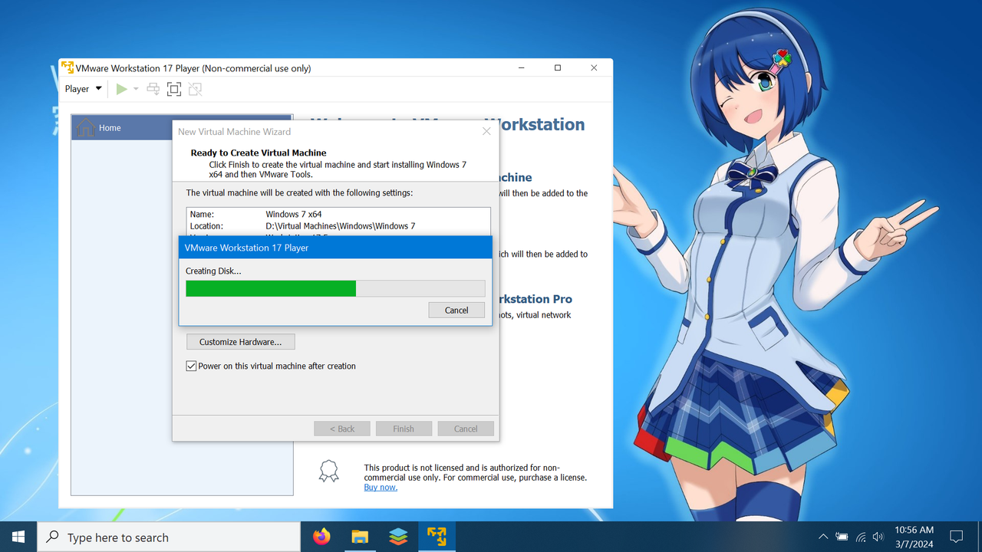This screenshot has width=982, height=552.
Task: Click the Unity mode toolbar icon
Action: pyautogui.click(x=195, y=89)
